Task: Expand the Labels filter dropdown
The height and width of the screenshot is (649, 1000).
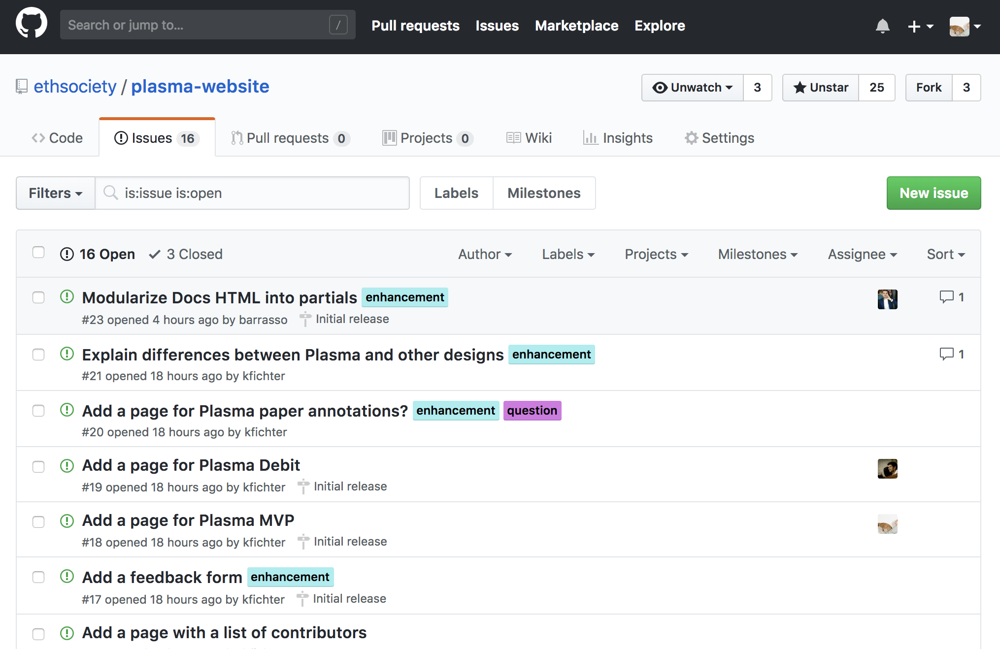Action: point(568,254)
